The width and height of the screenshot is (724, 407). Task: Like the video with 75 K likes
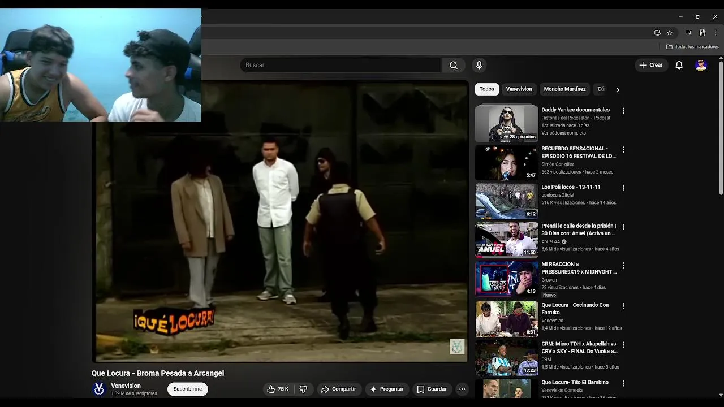[278, 389]
